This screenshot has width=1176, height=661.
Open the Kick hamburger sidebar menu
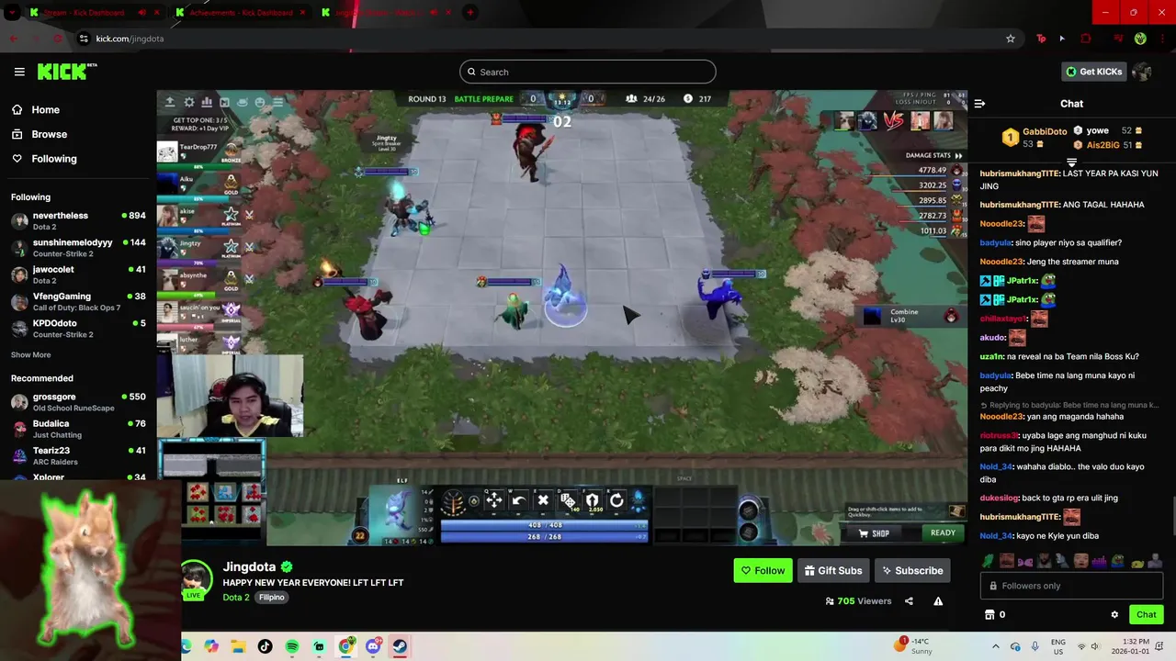coord(19,72)
